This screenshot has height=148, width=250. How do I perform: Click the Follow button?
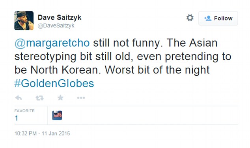pyautogui.click(x=218, y=18)
